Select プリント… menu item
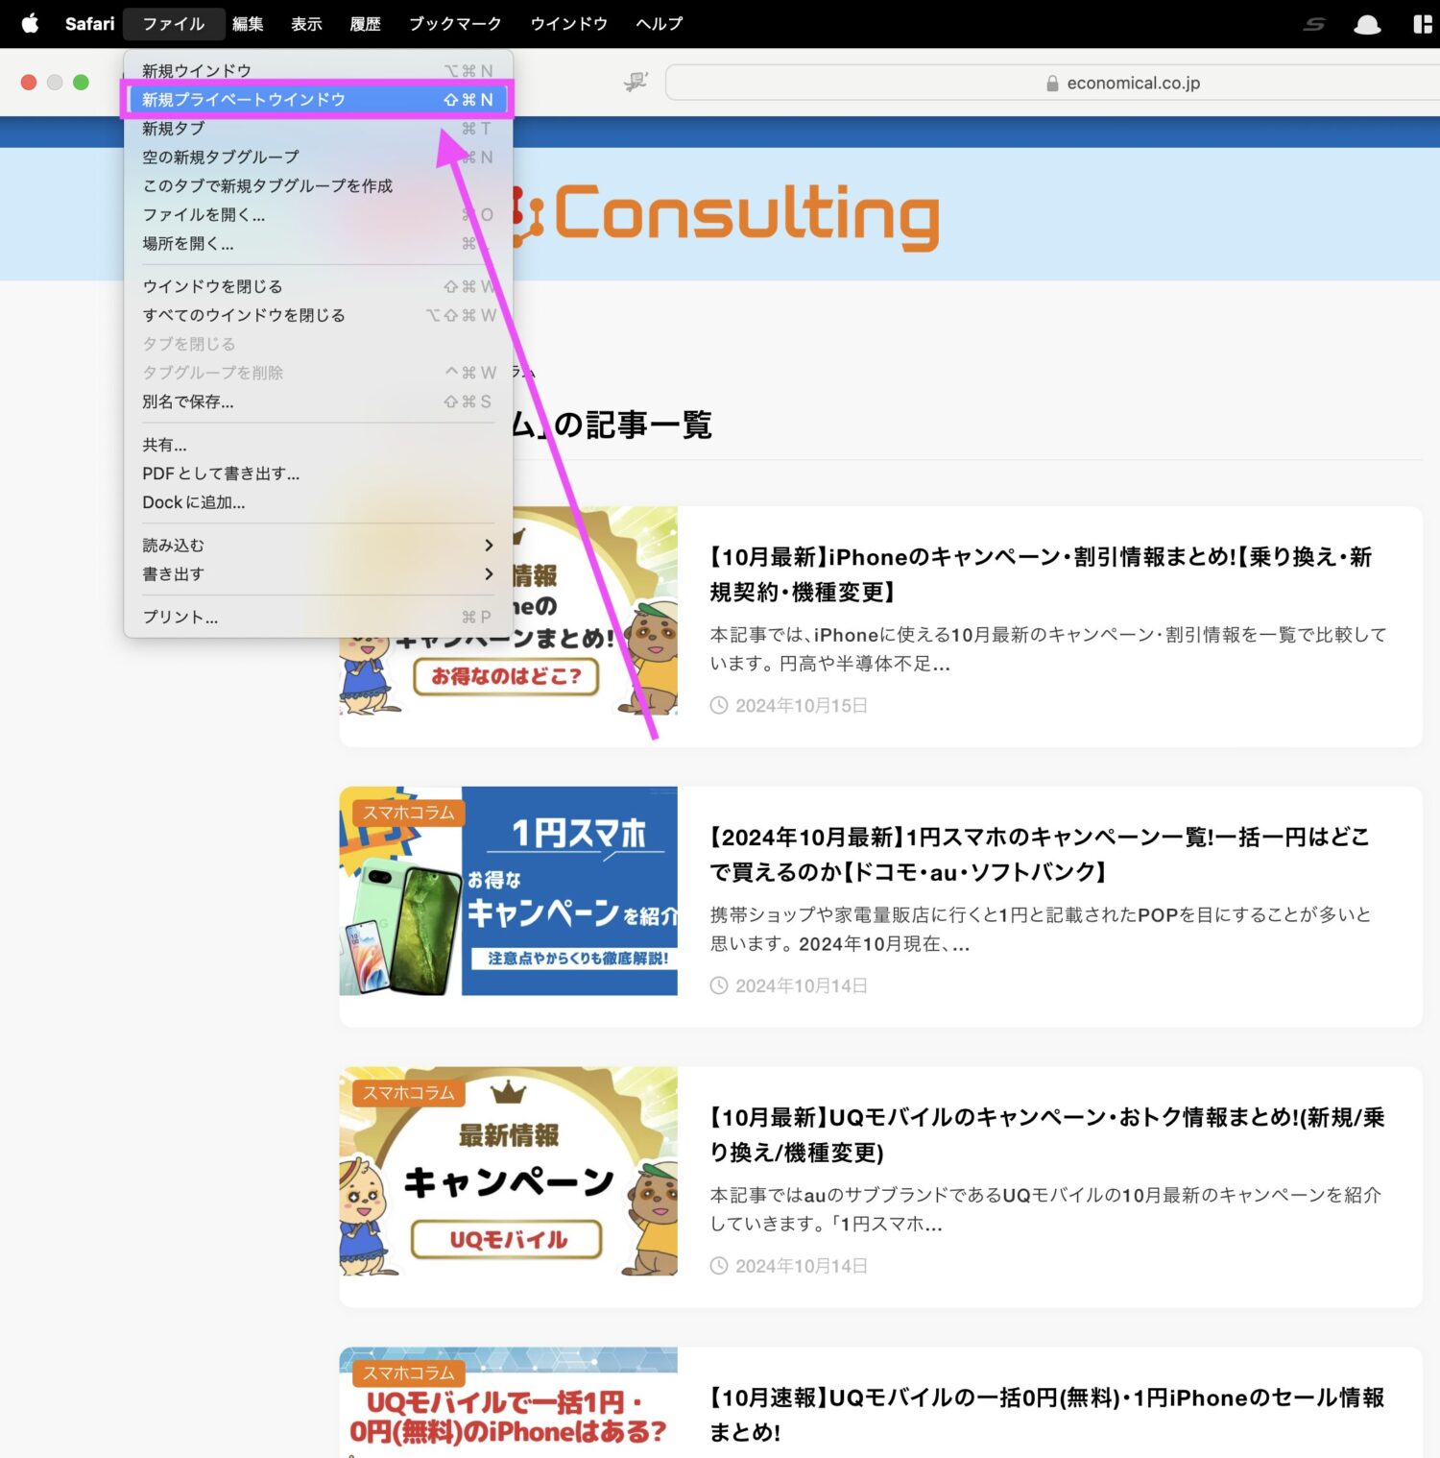The width and height of the screenshot is (1440, 1458). pyautogui.click(x=318, y=617)
